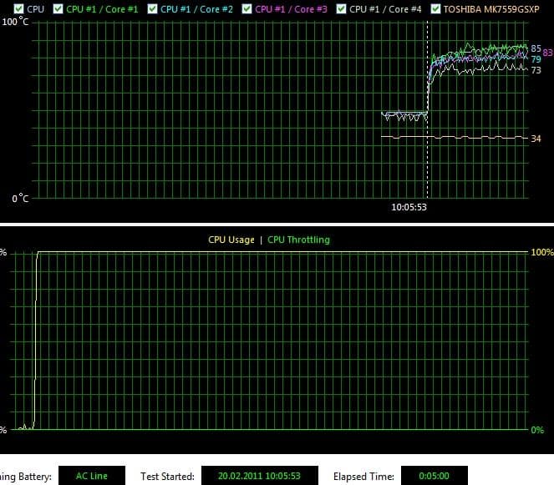Uncheck TOSHIBA MK7559GSXP drive checkbox

pos(436,9)
